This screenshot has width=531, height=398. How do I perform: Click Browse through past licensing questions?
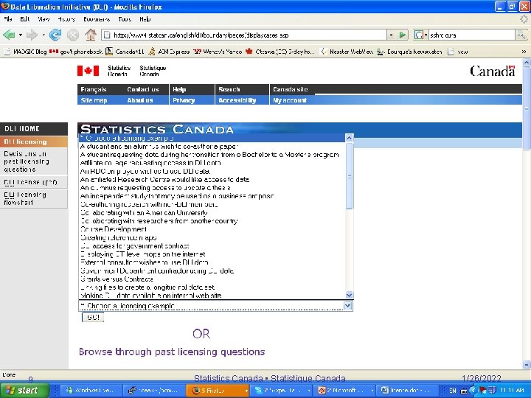pos(172,352)
